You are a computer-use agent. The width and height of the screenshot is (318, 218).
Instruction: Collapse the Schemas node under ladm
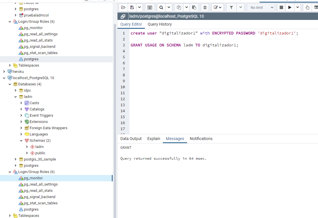click(x=21, y=140)
